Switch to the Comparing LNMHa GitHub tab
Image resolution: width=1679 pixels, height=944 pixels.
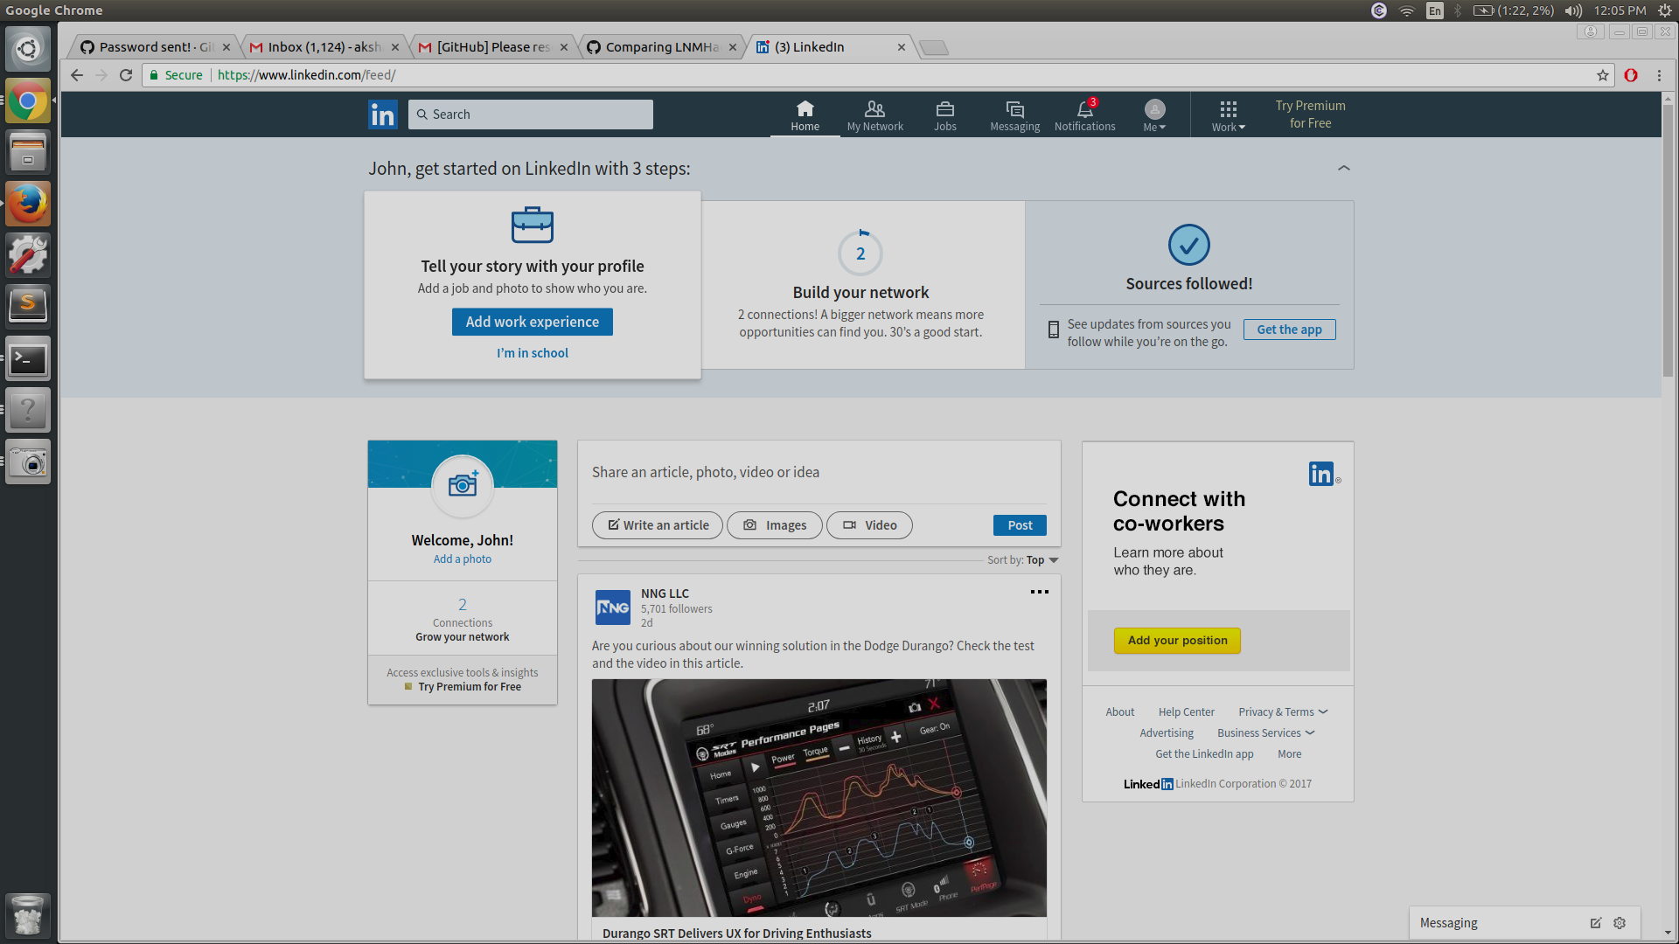tap(661, 47)
